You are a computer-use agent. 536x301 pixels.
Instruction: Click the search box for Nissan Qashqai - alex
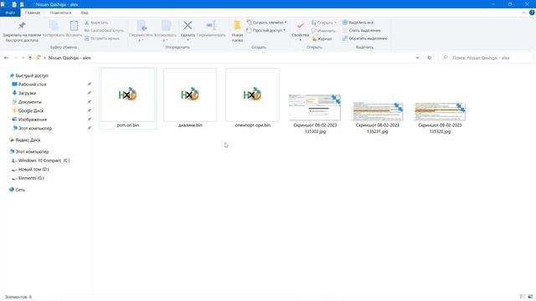(x=486, y=58)
